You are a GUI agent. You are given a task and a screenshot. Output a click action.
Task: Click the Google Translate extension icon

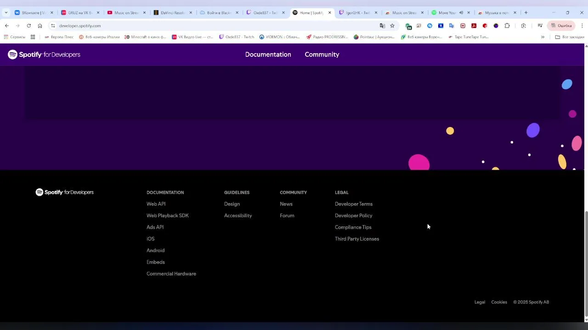click(452, 26)
